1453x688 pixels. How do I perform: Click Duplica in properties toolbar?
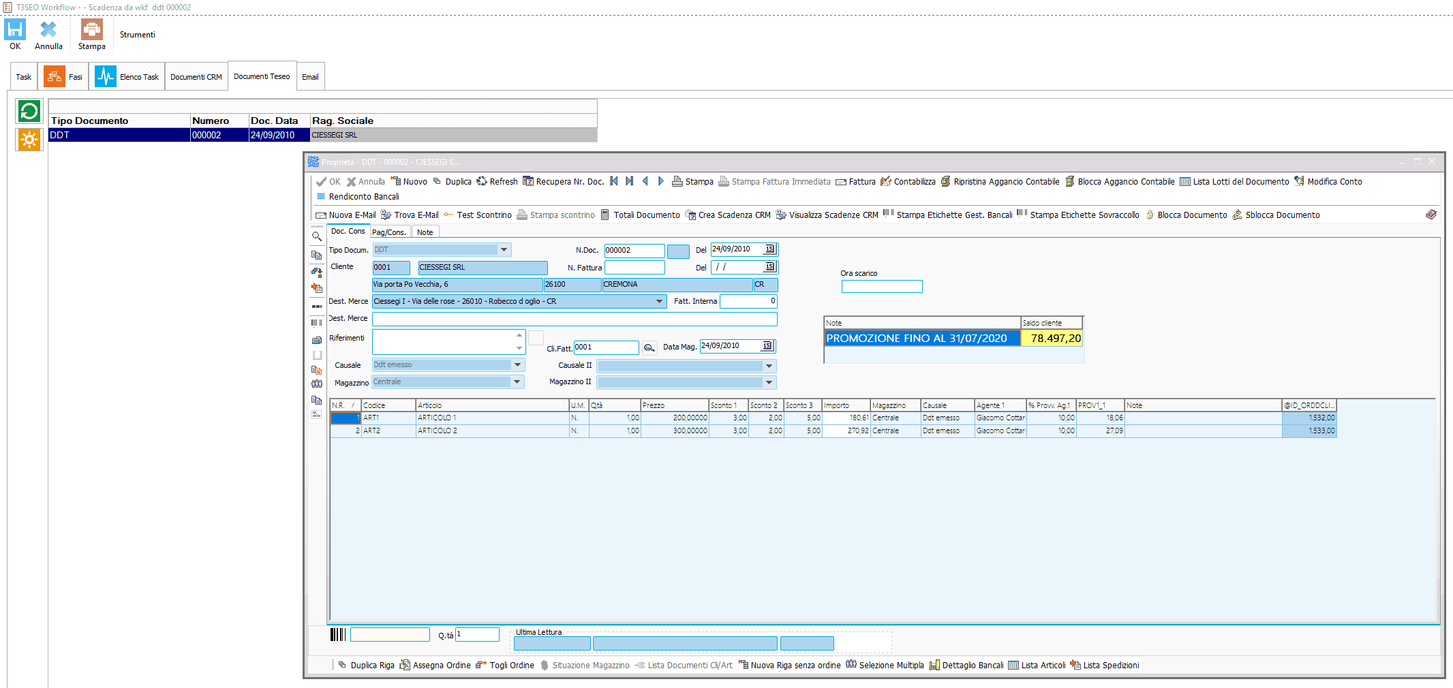point(453,181)
